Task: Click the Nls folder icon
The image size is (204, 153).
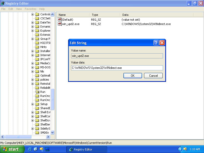Action: 37,71
